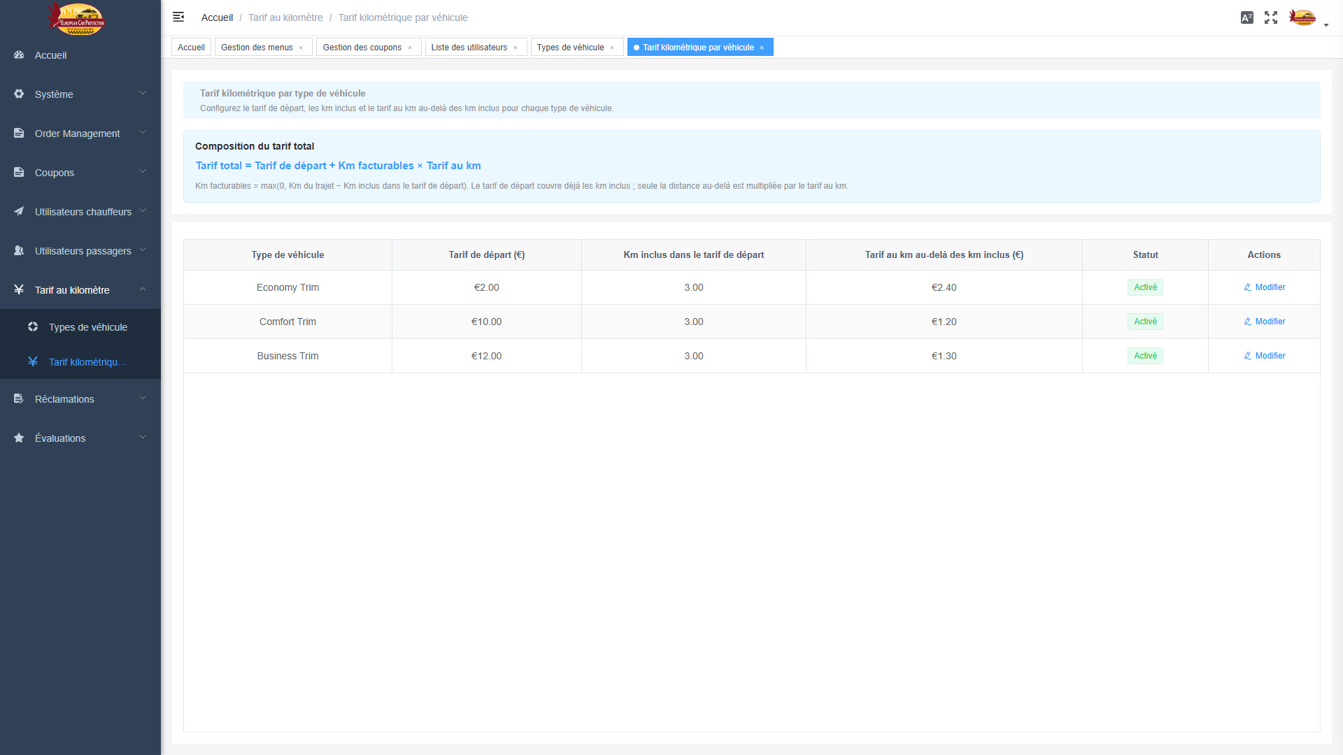The height and width of the screenshot is (755, 1343).
Task: Click the Business Trim cell
Action: [287, 356]
